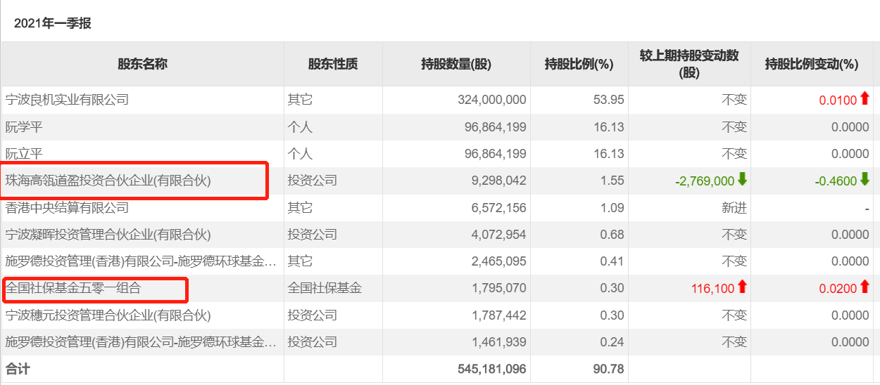The height and width of the screenshot is (385, 880).
Task: Click the red up arrow beside 0.0200
Action: [865, 287]
